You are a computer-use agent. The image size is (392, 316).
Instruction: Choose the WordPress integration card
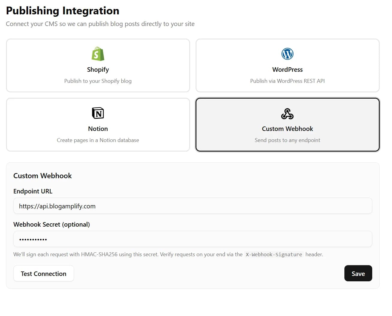pos(287,65)
